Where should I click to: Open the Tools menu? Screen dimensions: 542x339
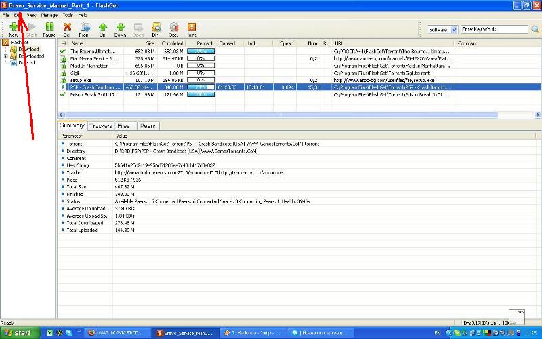point(68,14)
